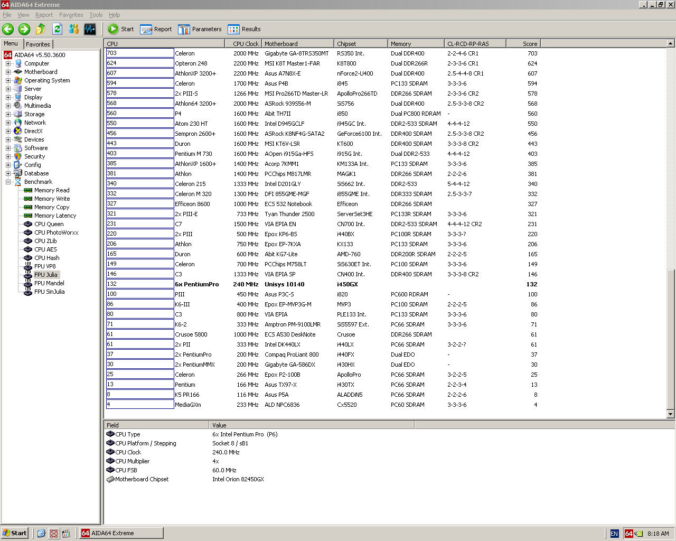This screenshot has width=676, height=541.
Task: Click the waveform monitor toolbar icon
Action: (90, 29)
